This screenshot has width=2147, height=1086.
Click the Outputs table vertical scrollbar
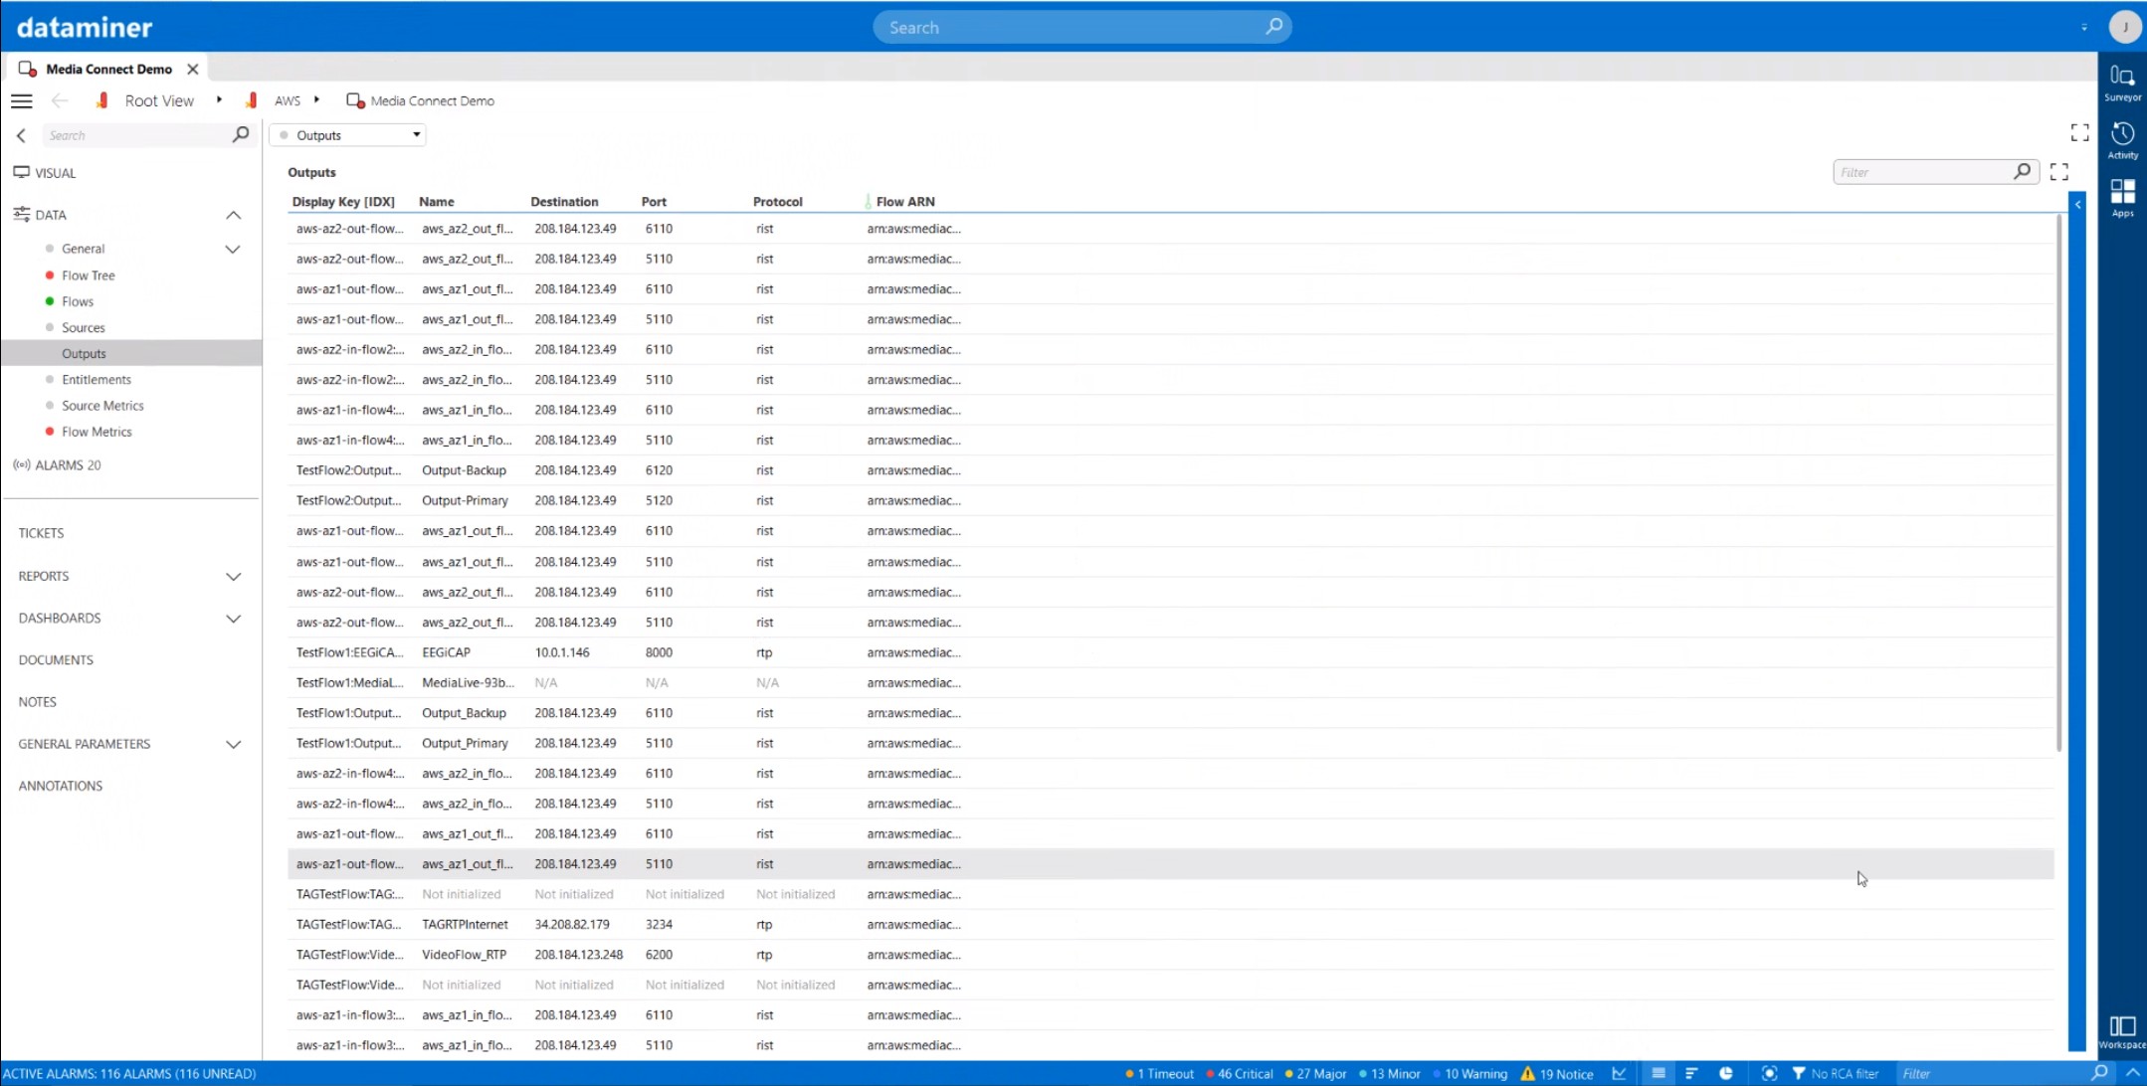point(2058,482)
